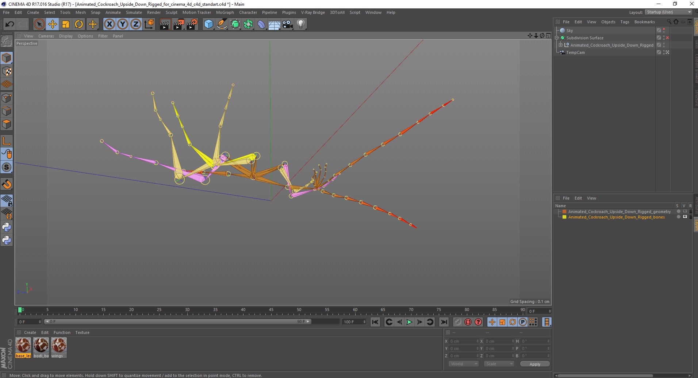Viewport: 698px width, 378px height.
Task: Click the Spline Pen tool icon
Action: point(222,24)
